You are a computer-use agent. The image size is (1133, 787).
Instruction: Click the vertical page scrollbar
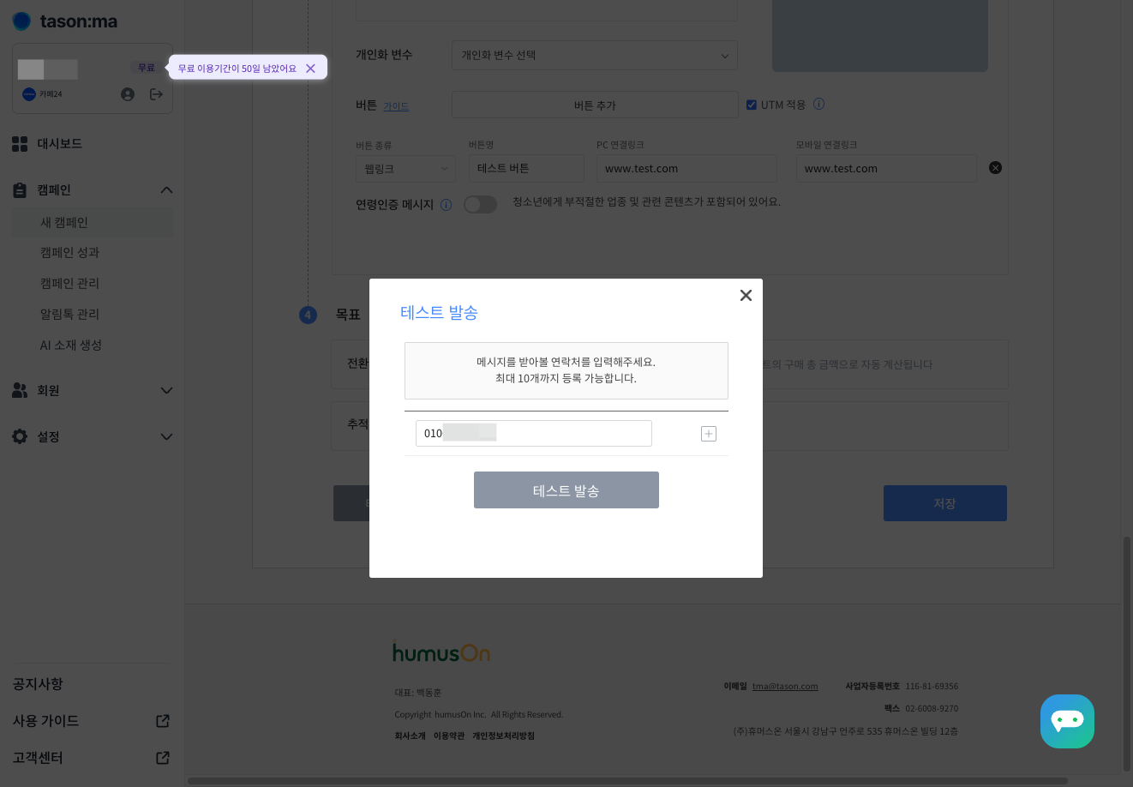1127,653
